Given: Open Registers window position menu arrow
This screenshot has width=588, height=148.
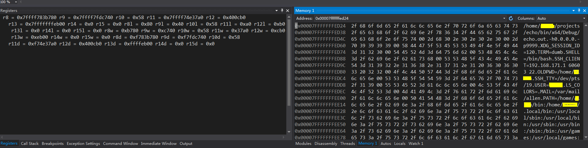Looking at the screenshot, I should point(276,11).
